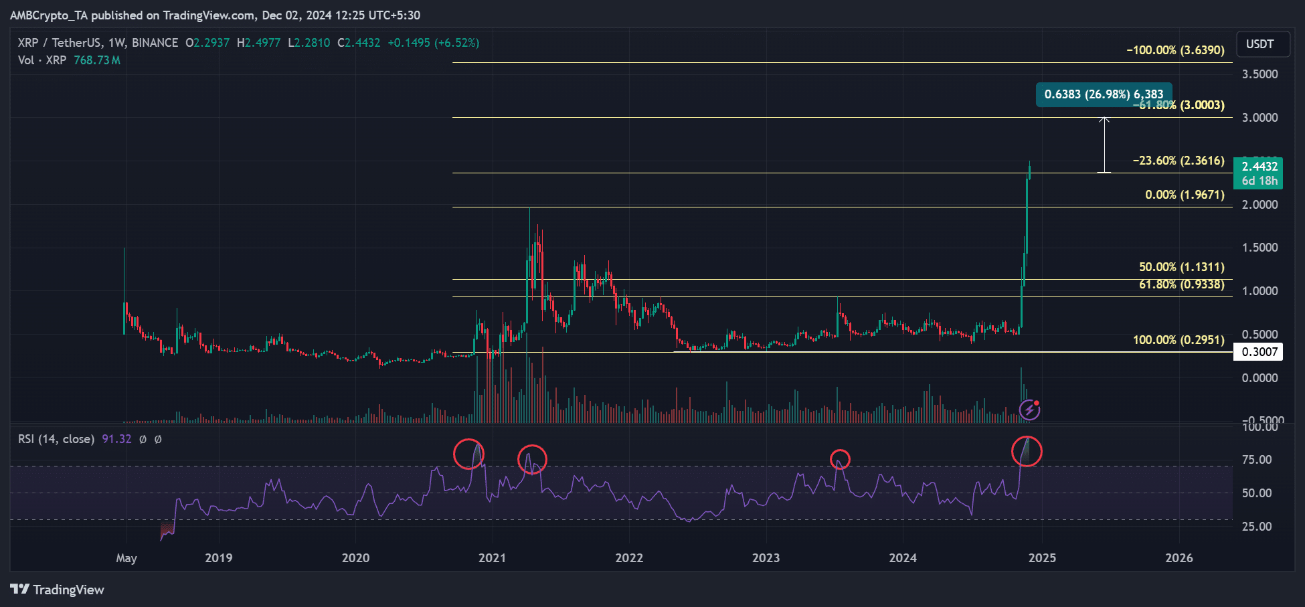This screenshot has height=607, width=1305.
Task: Select the -61.80% (3.0003) Fibonacci label
Action: 1179,105
